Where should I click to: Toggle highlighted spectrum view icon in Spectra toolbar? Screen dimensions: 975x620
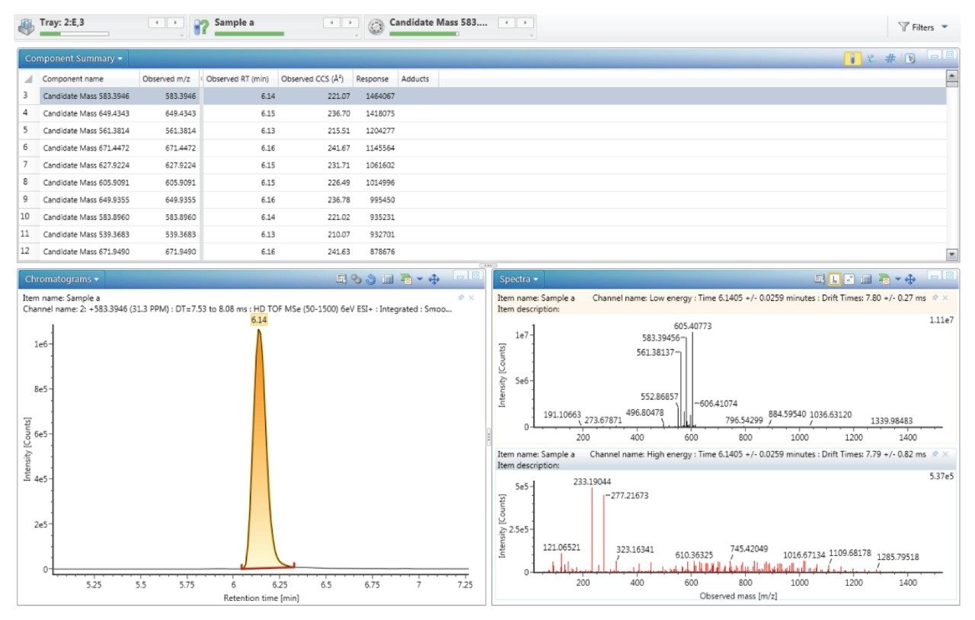coord(835,280)
